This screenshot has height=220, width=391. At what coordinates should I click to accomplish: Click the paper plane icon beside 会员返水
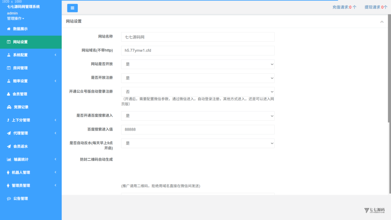[9, 146]
